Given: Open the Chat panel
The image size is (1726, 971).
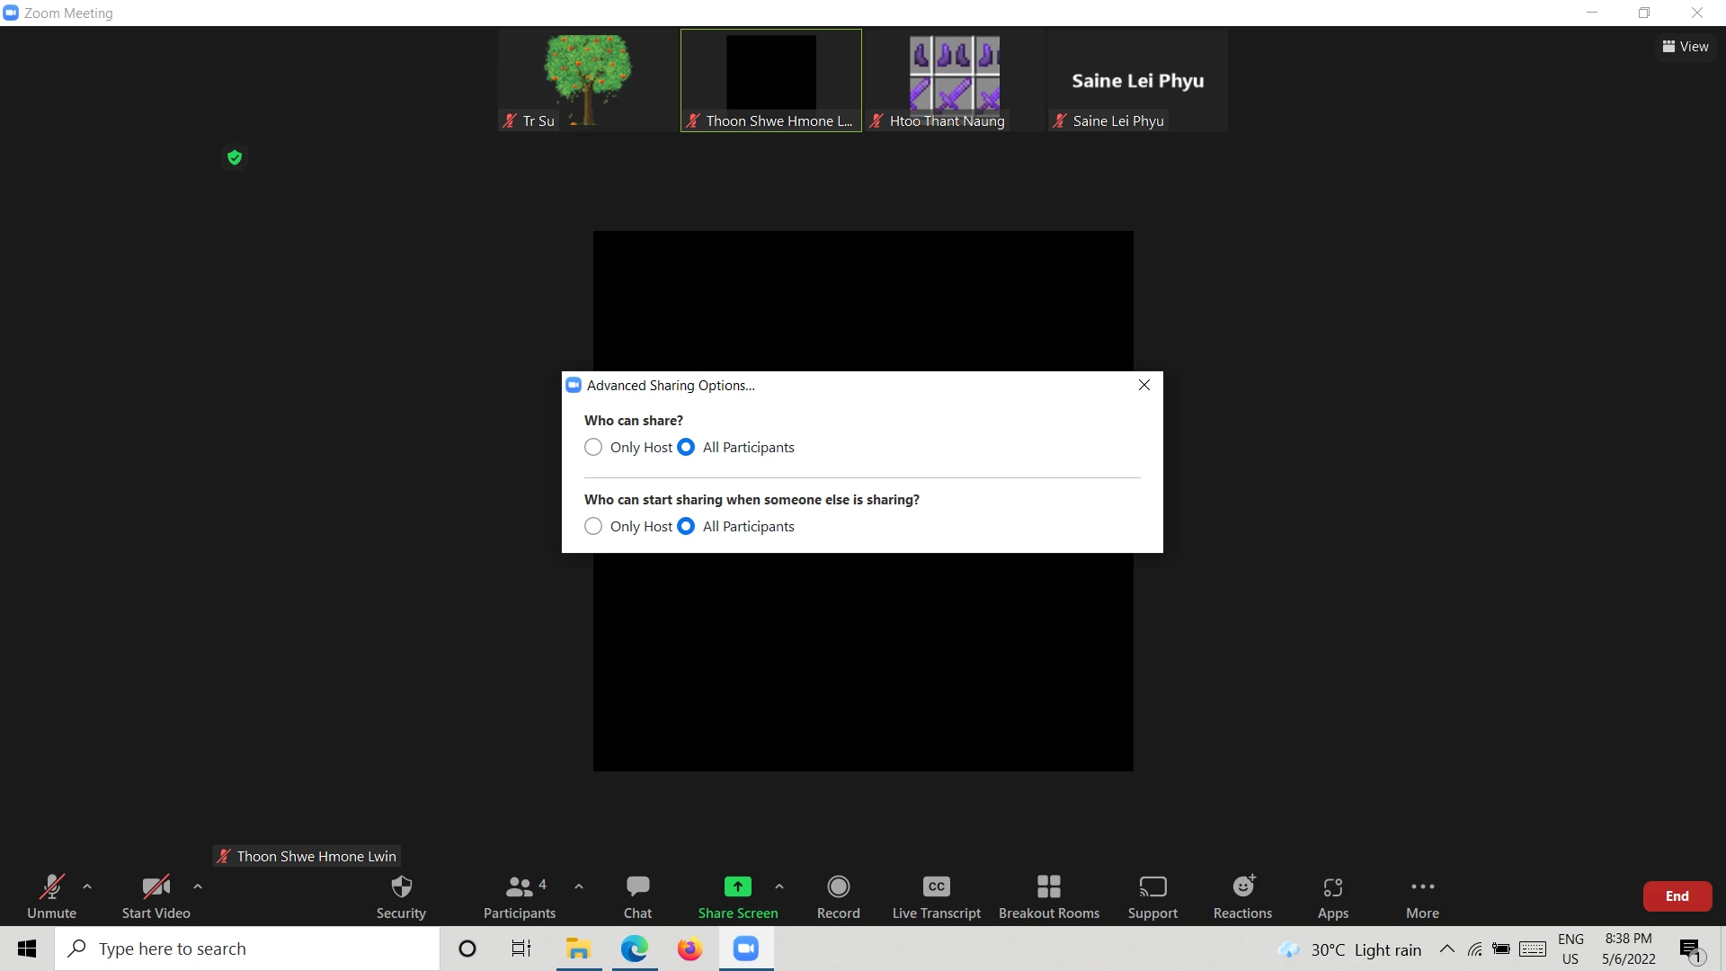Looking at the screenshot, I should 637,896.
